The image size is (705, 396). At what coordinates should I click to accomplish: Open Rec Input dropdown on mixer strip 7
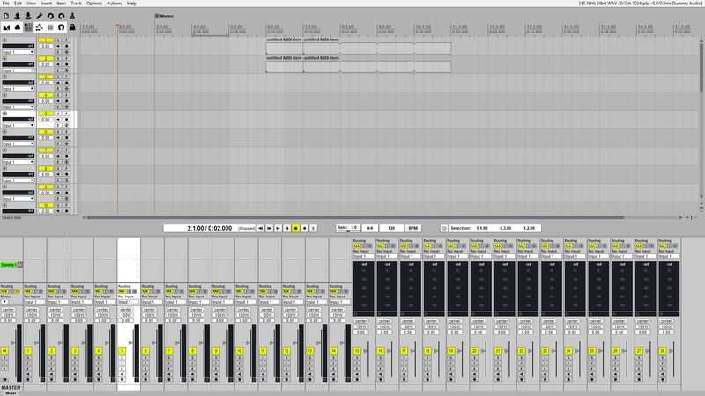click(x=175, y=302)
